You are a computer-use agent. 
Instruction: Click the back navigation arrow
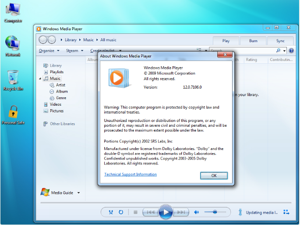coord(43,40)
